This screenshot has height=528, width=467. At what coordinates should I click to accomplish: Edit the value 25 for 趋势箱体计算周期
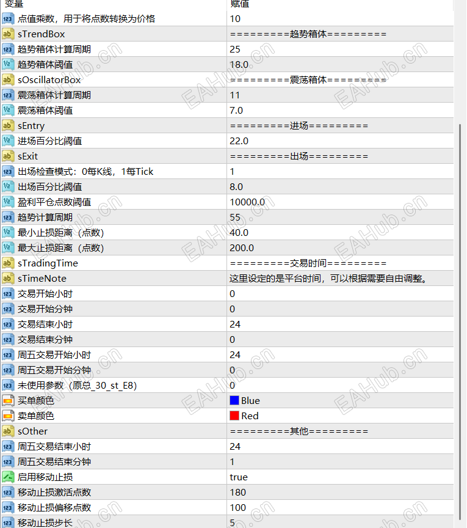[x=235, y=49]
